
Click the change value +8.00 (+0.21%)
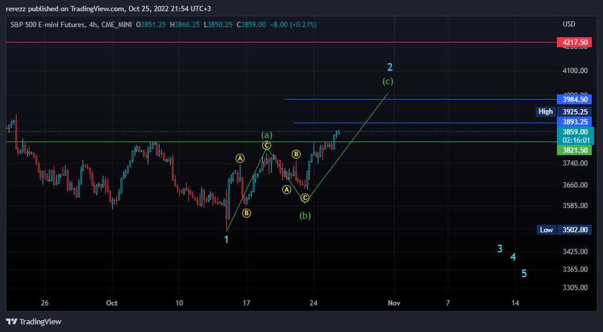[293, 25]
